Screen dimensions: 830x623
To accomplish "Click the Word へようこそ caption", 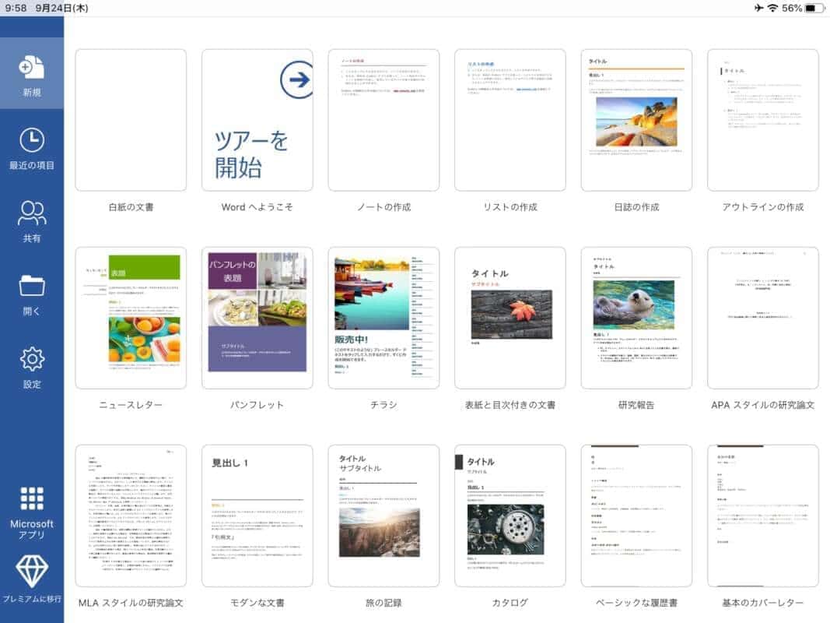I will [x=257, y=207].
